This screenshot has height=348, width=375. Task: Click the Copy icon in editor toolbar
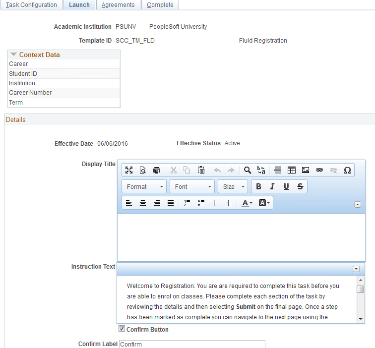tap(187, 170)
